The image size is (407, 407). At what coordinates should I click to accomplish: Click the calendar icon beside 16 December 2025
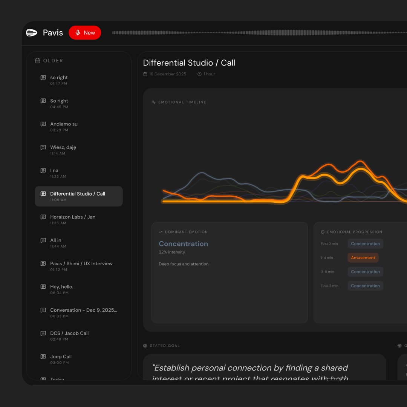coord(145,74)
